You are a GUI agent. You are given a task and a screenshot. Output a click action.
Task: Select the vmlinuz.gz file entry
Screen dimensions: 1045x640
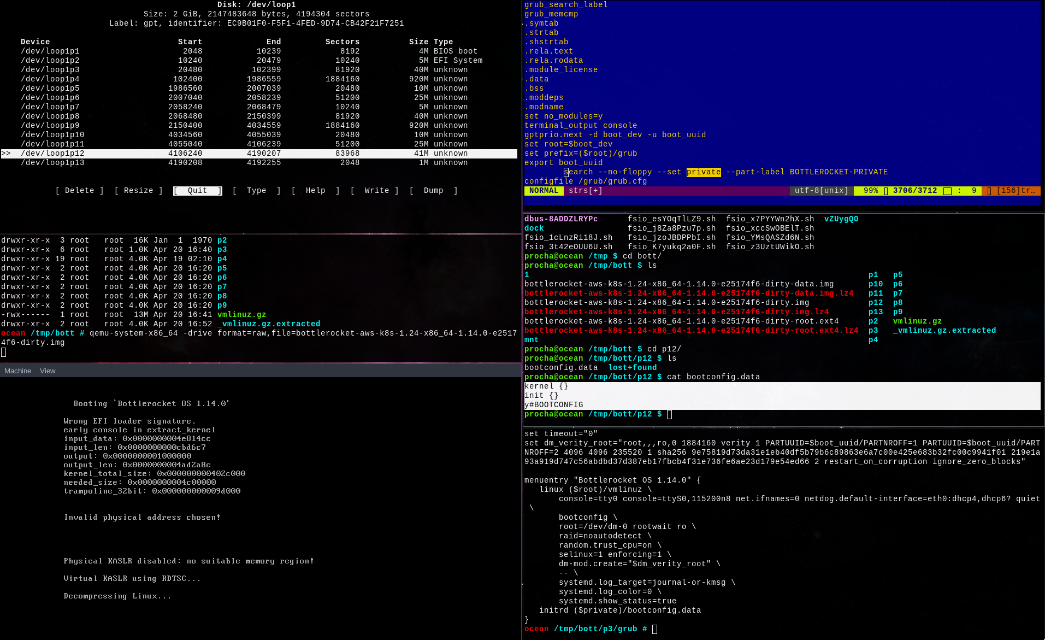point(241,314)
